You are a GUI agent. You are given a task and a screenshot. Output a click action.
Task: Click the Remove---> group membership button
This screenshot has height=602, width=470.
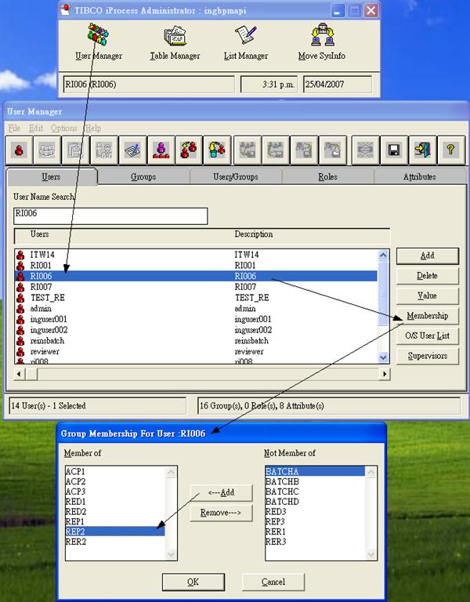point(222,513)
